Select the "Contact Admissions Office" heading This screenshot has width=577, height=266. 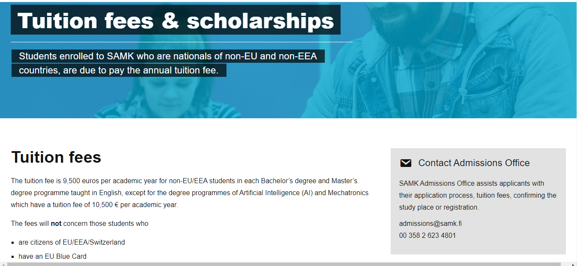click(474, 163)
